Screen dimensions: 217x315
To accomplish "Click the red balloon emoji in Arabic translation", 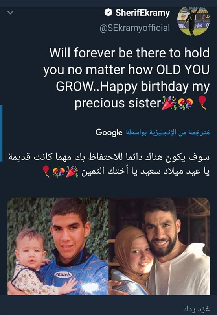I will tap(46, 171).
